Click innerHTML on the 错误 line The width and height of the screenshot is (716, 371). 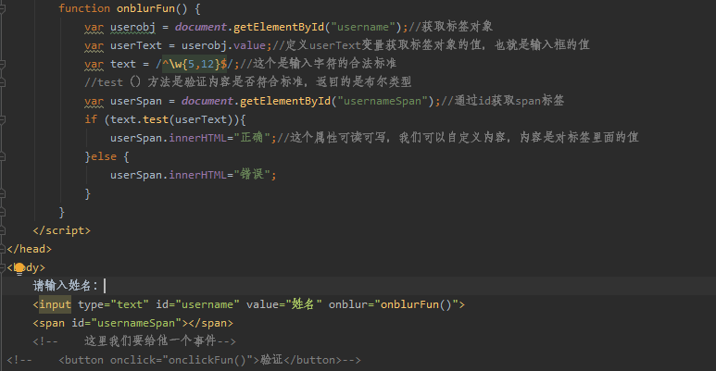[x=197, y=175]
